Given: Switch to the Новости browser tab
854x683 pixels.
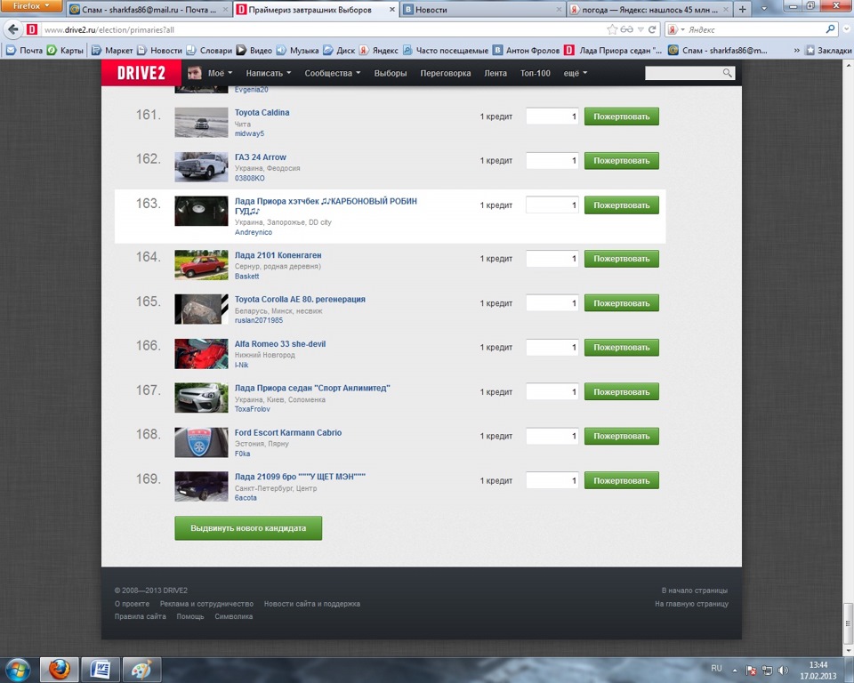Looking at the screenshot, I should [x=482, y=10].
